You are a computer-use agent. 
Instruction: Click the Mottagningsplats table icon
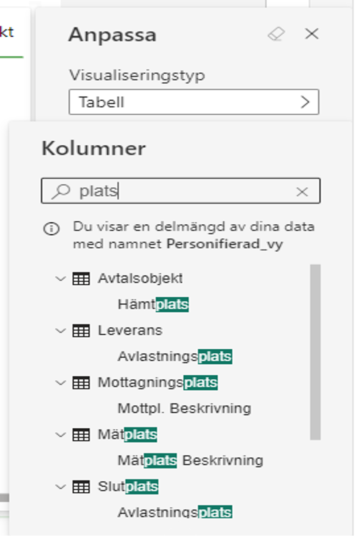[x=81, y=383]
